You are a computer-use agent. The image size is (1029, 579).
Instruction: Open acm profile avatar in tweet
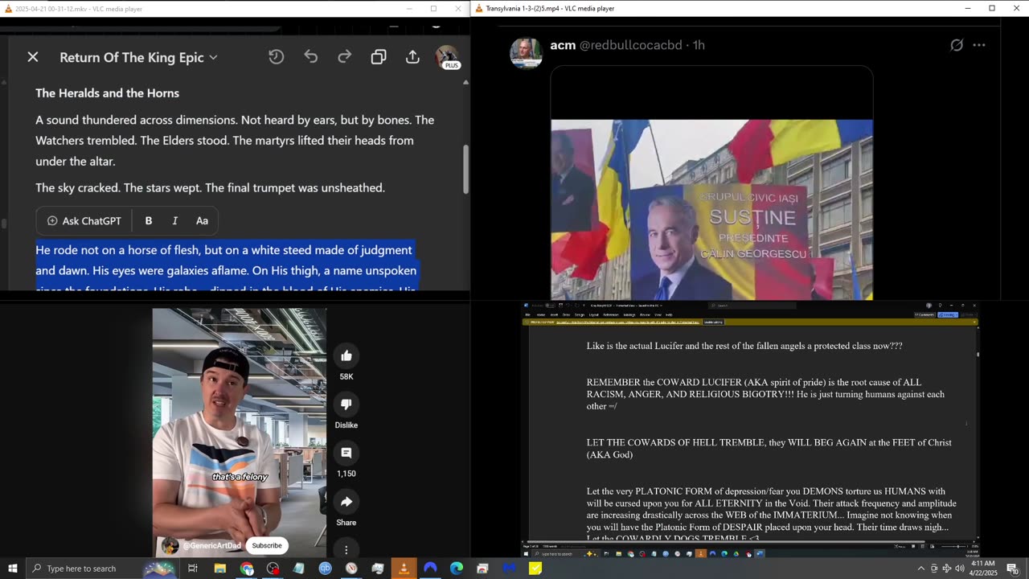[x=526, y=53]
